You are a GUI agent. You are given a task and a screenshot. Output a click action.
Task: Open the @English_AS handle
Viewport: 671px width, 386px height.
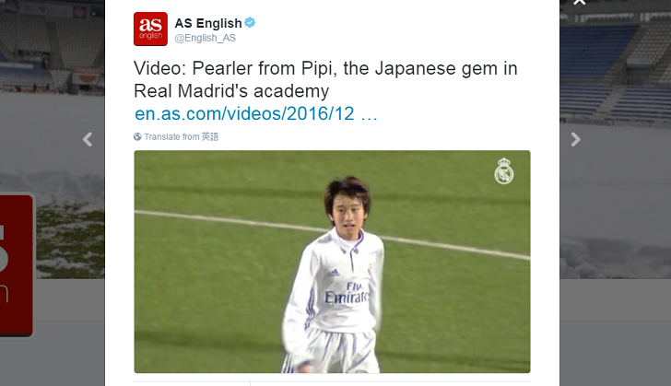coord(205,38)
